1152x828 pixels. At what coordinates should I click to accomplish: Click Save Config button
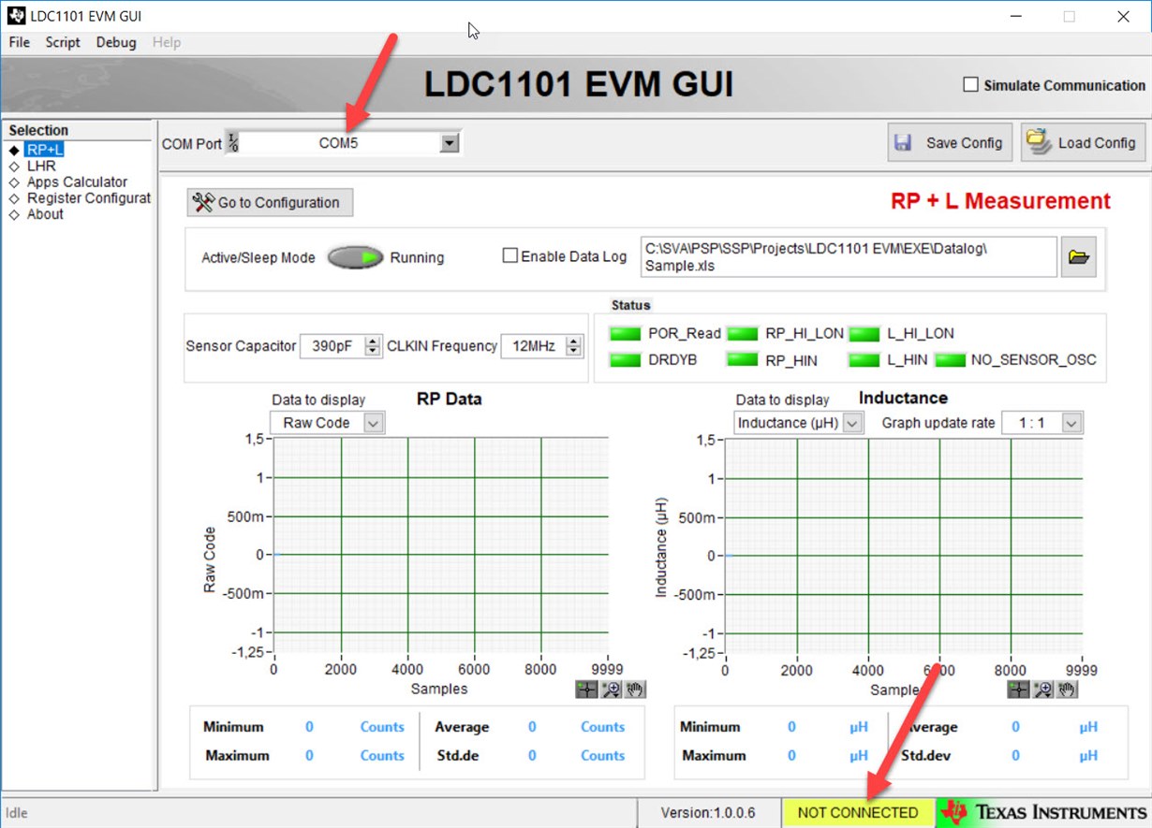[950, 143]
